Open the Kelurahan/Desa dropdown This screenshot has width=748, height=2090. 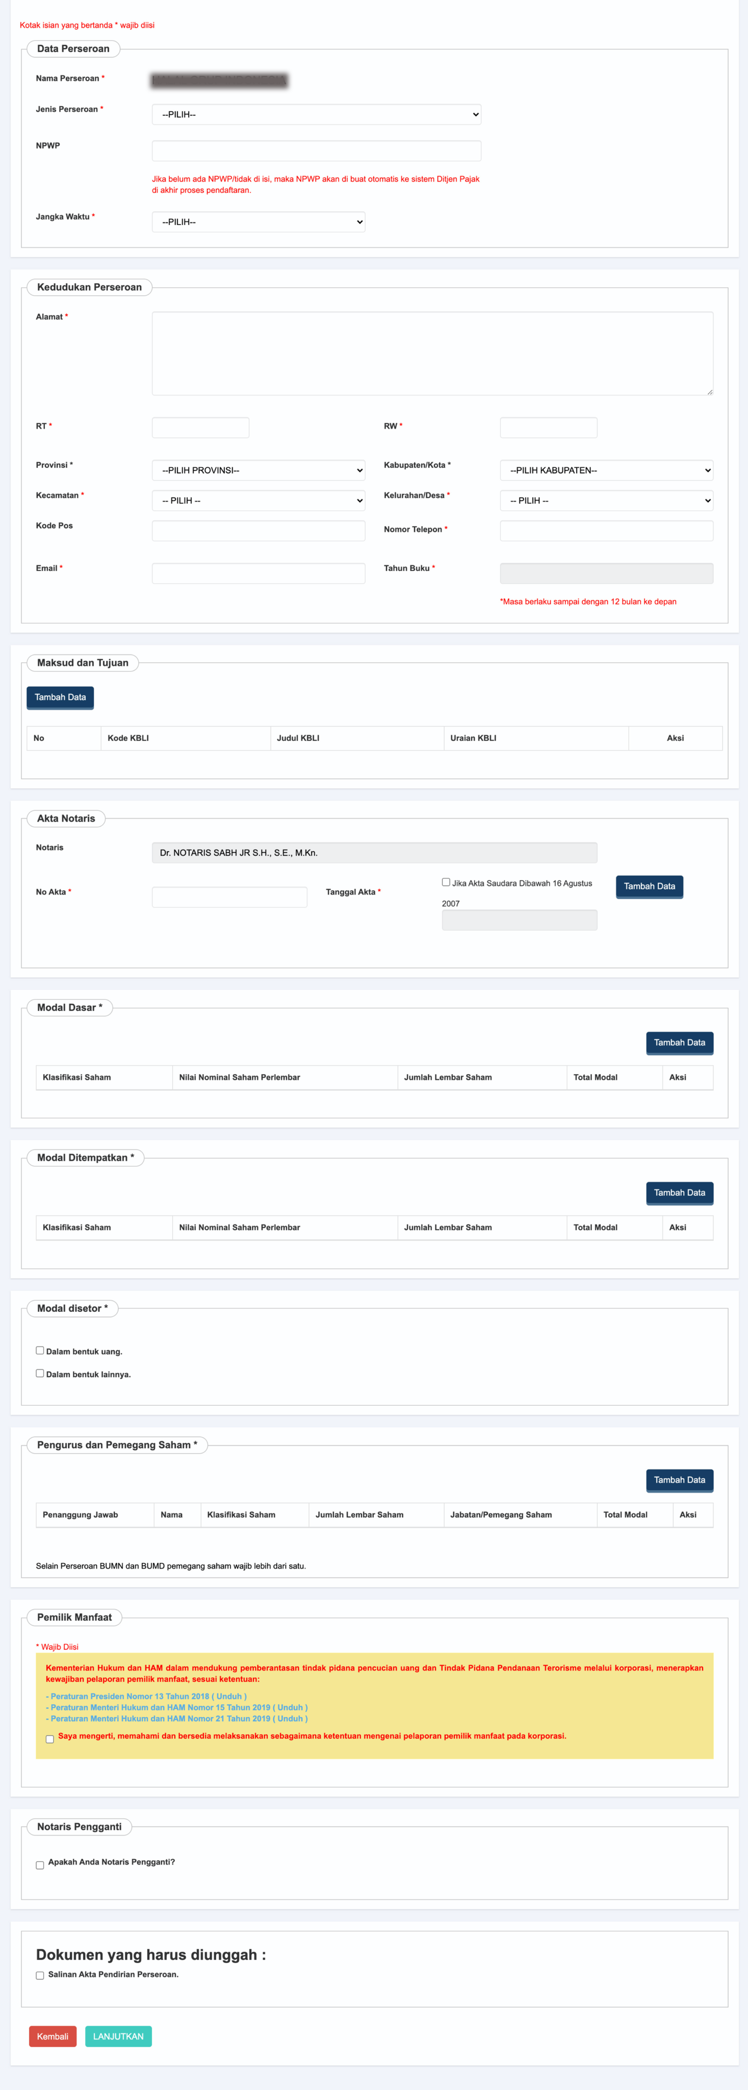[606, 500]
